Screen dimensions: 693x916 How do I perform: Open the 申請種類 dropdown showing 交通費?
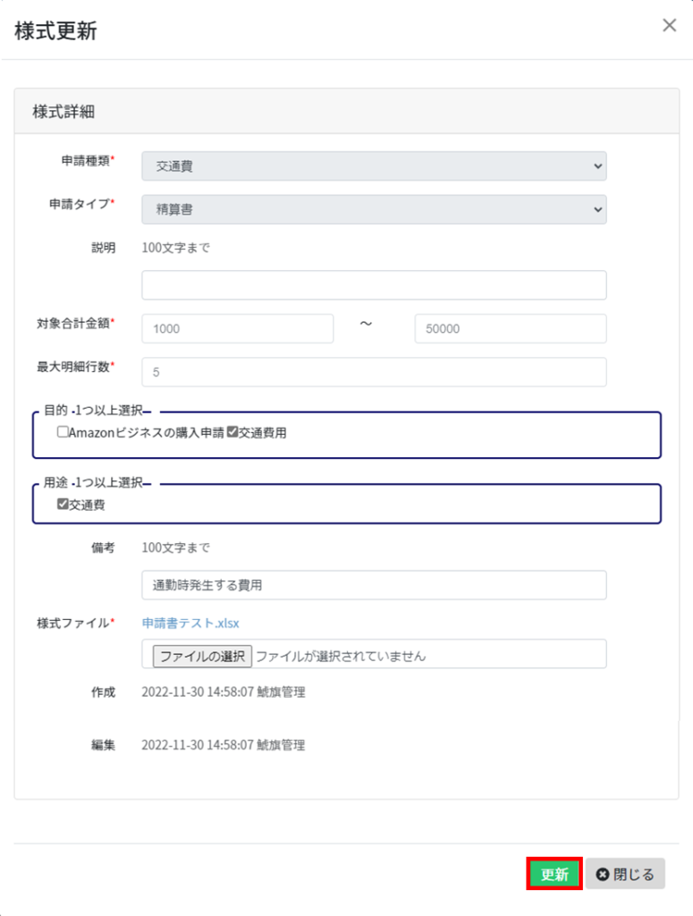coord(374,165)
